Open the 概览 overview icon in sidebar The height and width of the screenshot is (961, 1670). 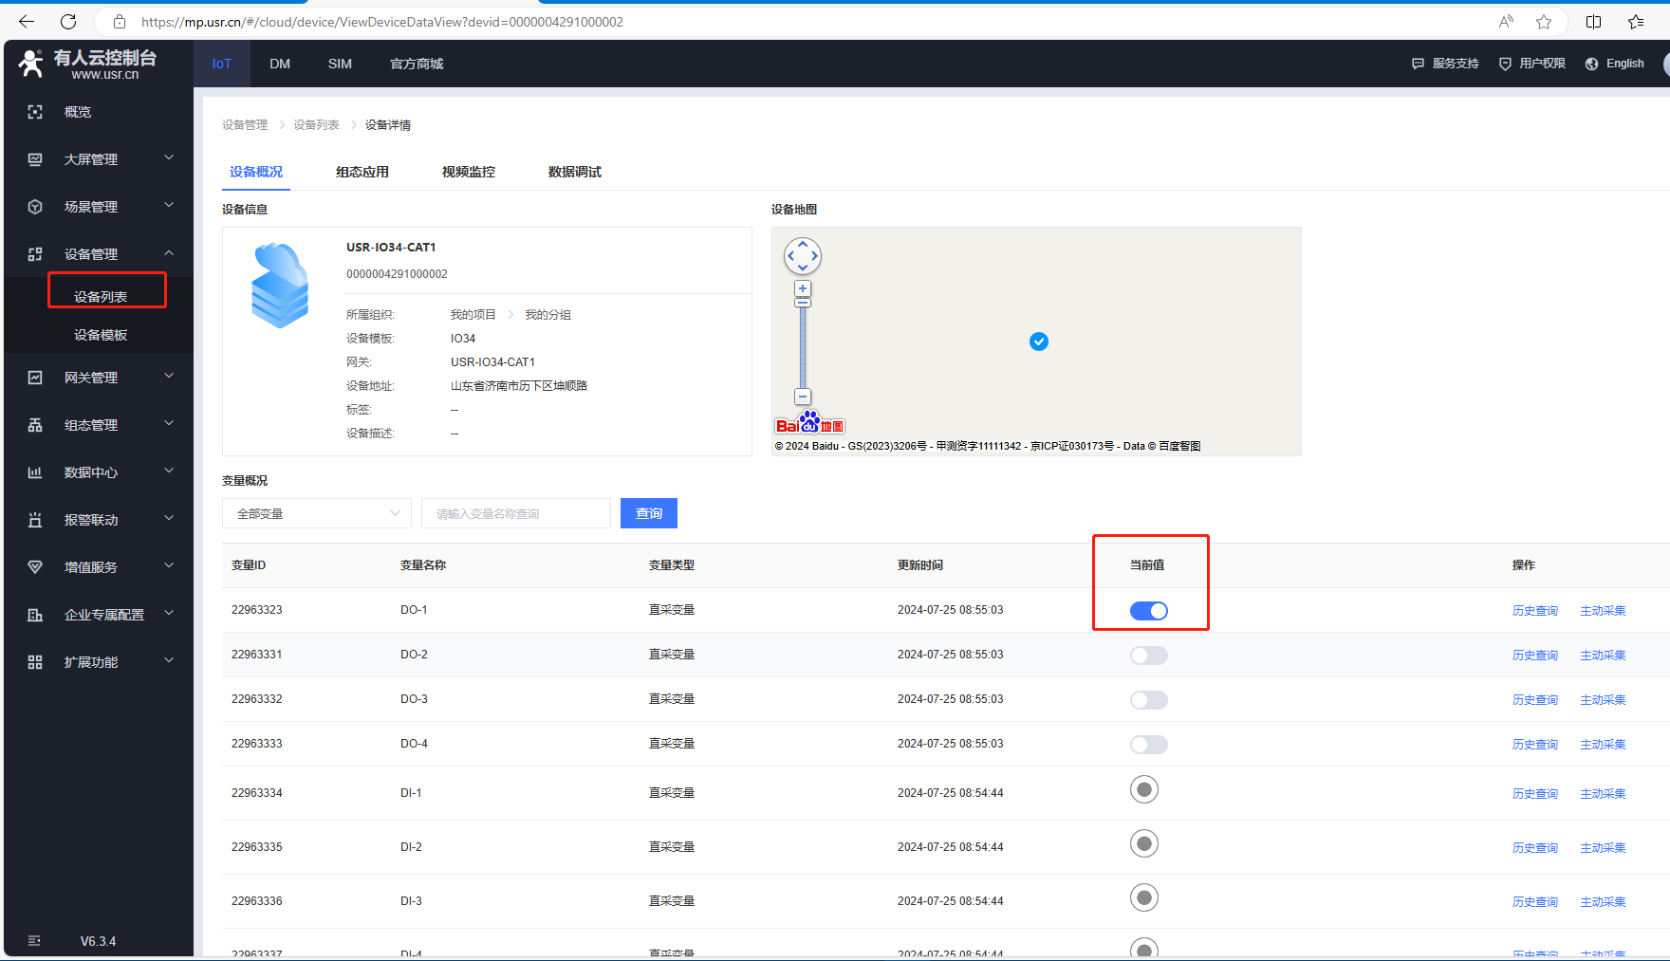35,112
